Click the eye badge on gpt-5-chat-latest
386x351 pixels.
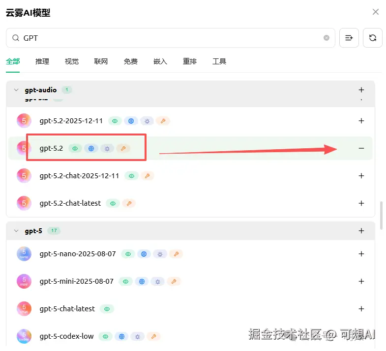pyautogui.click(x=107, y=309)
